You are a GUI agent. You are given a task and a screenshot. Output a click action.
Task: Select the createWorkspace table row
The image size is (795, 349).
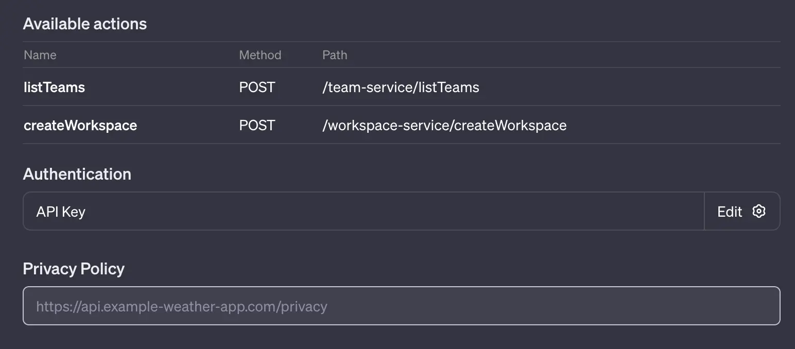click(x=360, y=125)
